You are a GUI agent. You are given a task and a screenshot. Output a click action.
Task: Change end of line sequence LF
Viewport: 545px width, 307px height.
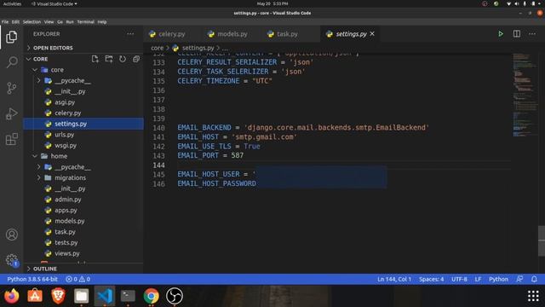478,279
